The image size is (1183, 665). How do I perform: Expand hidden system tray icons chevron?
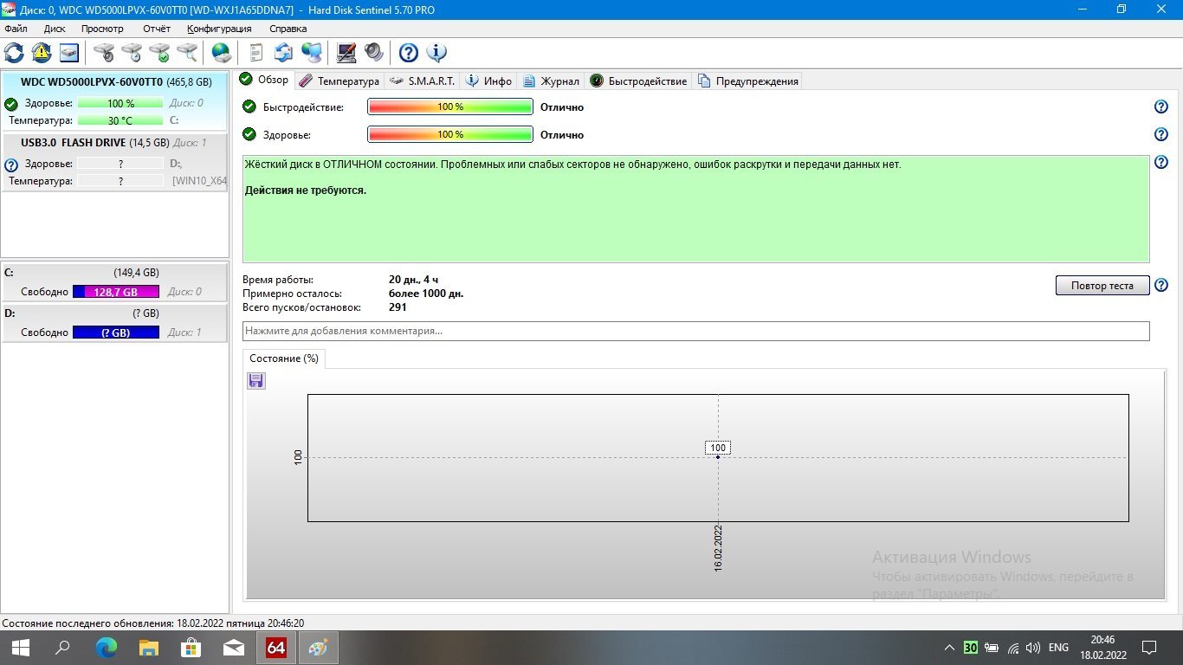tap(949, 648)
